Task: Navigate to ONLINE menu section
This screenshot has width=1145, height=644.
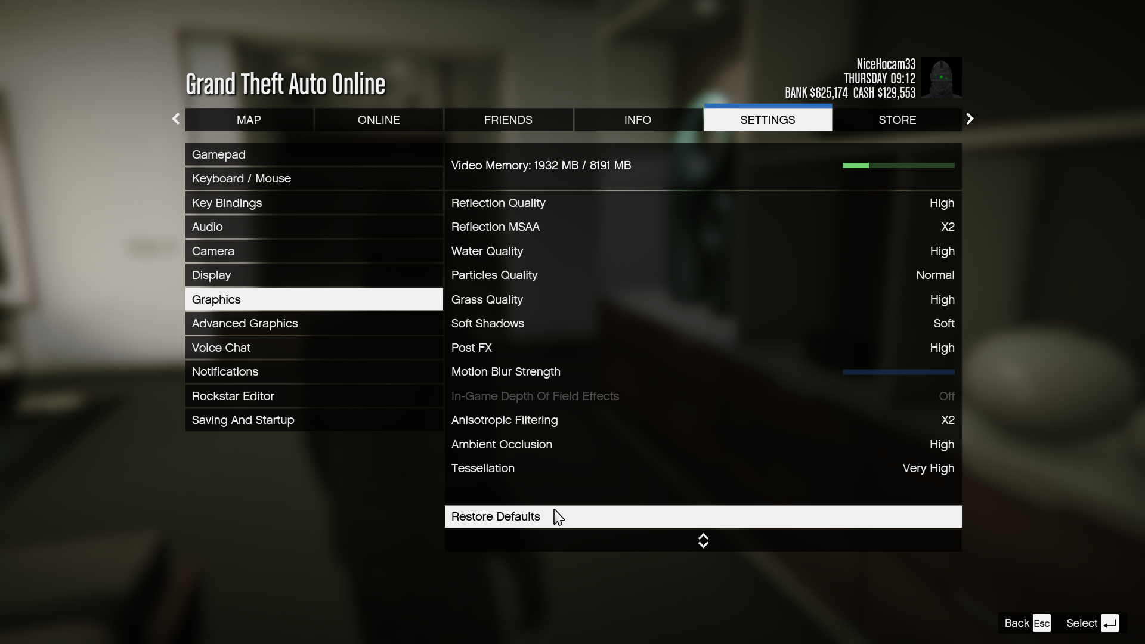Action: (x=378, y=119)
